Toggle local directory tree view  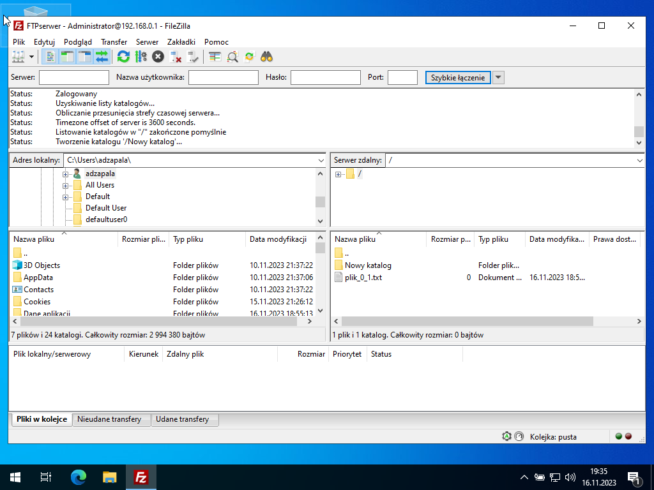[x=67, y=57]
